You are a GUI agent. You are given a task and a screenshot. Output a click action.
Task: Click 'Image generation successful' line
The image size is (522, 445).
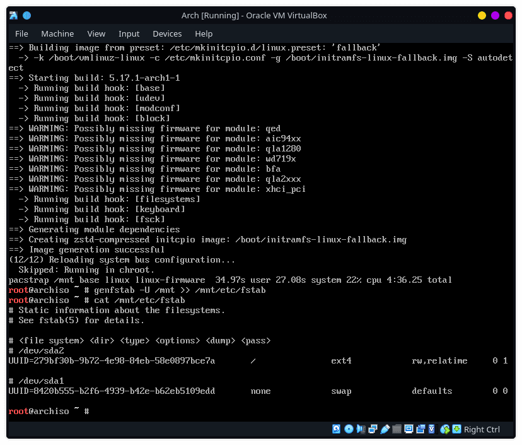(86, 250)
